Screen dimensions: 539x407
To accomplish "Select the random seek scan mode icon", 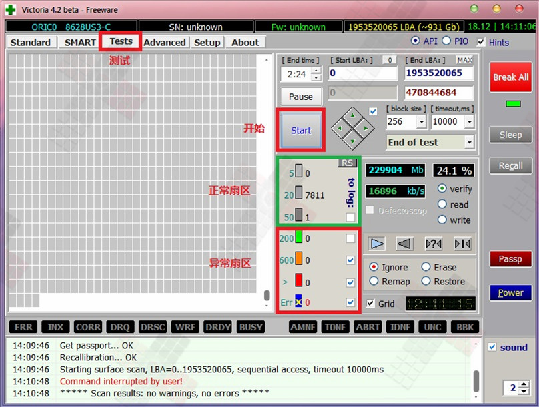I will coord(434,244).
